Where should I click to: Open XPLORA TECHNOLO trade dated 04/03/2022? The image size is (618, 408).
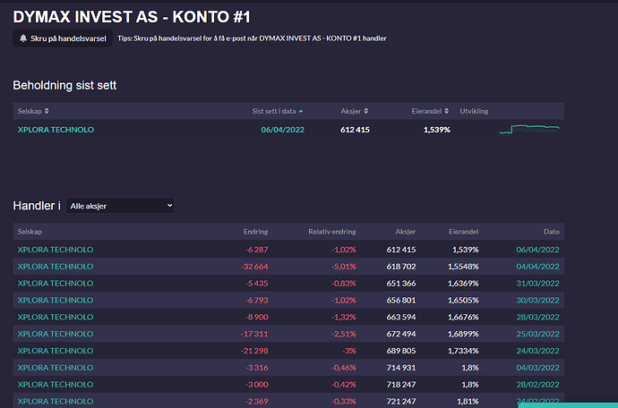tap(56, 368)
